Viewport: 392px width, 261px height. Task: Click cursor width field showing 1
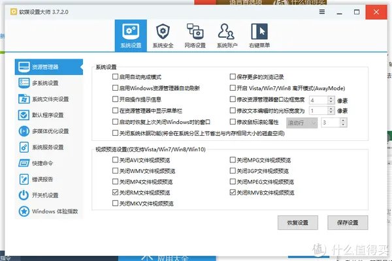click(319, 110)
